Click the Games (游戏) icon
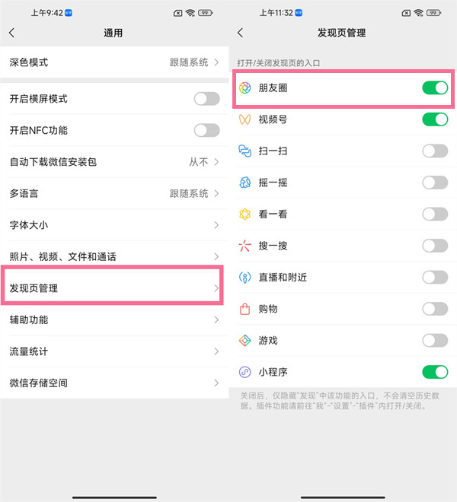 click(245, 340)
